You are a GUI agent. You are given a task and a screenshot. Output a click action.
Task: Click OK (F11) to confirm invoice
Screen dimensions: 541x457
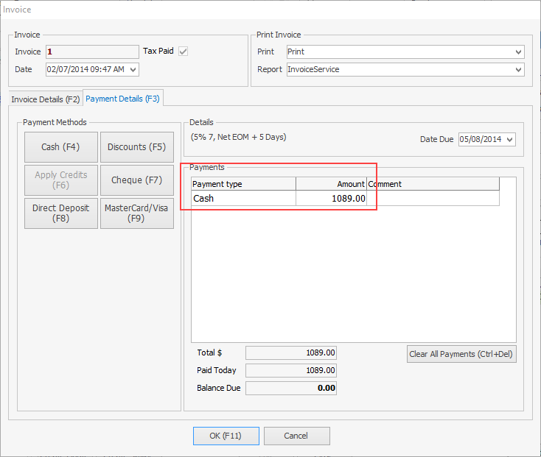point(226,436)
